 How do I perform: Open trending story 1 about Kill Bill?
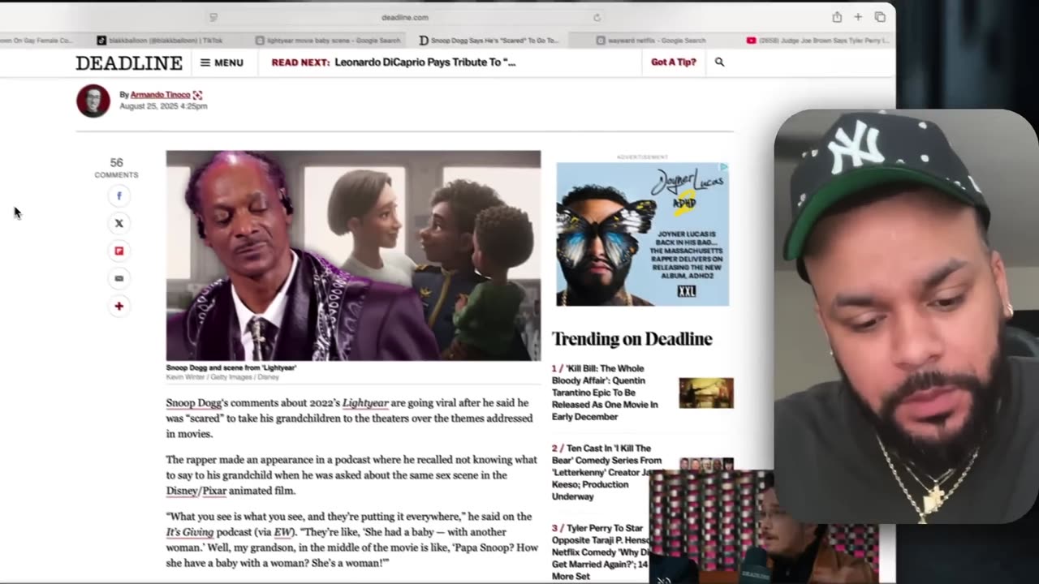coord(607,393)
